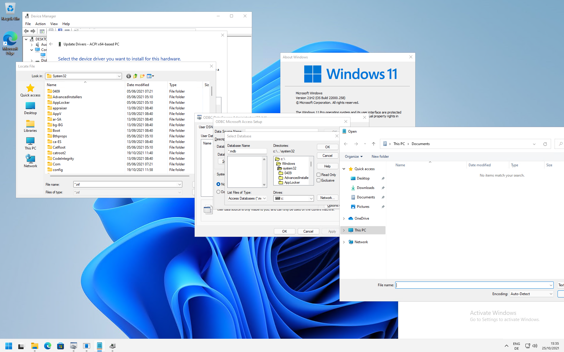Click Help in Select Database dialog
The width and height of the screenshot is (564, 352).
point(328,166)
